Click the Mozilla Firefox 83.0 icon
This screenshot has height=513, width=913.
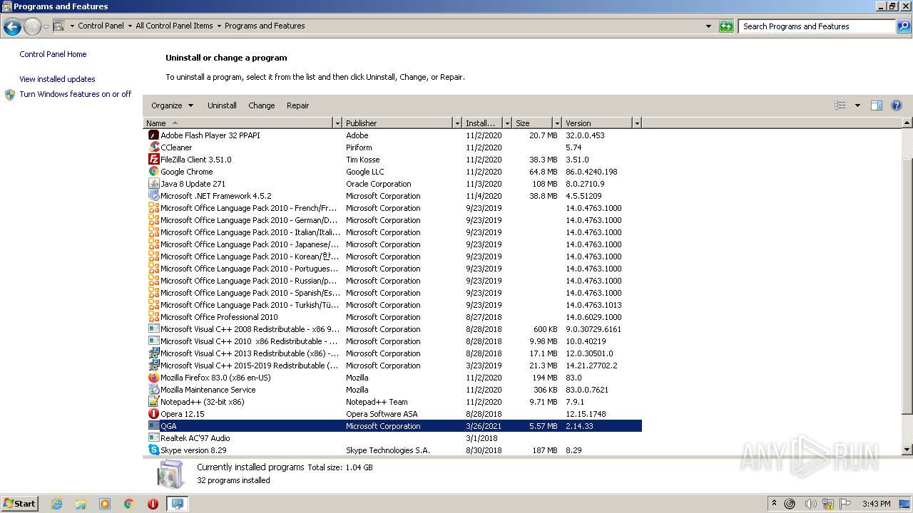click(x=153, y=378)
